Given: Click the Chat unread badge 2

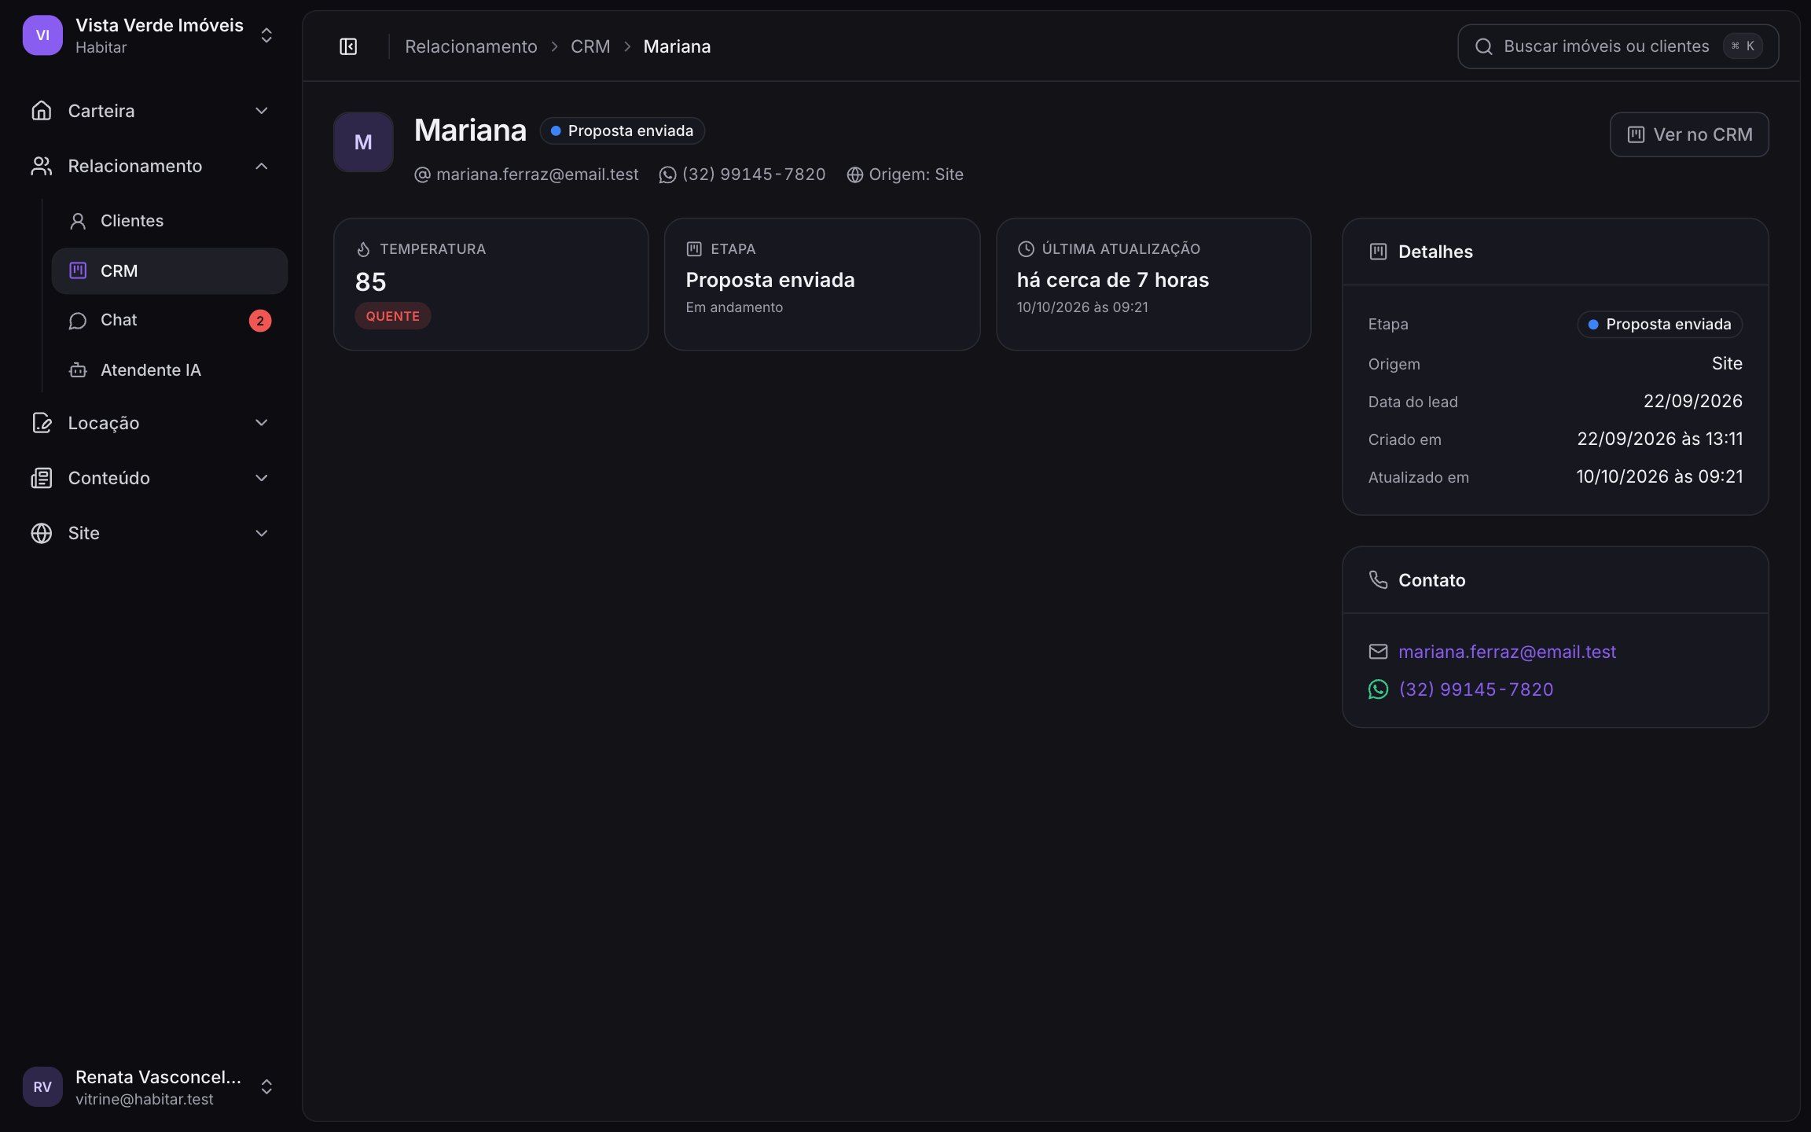Looking at the screenshot, I should tap(260, 321).
